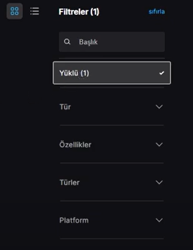Select the Özellikler label text
This screenshot has height=250, width=193.
(75, 145)
